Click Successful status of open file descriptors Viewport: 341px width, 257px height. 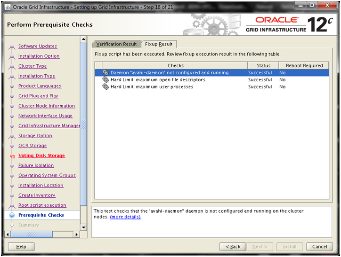point(260,80)
